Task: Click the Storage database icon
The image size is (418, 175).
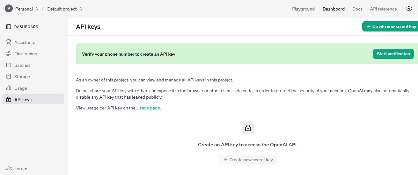Action: 9,77
